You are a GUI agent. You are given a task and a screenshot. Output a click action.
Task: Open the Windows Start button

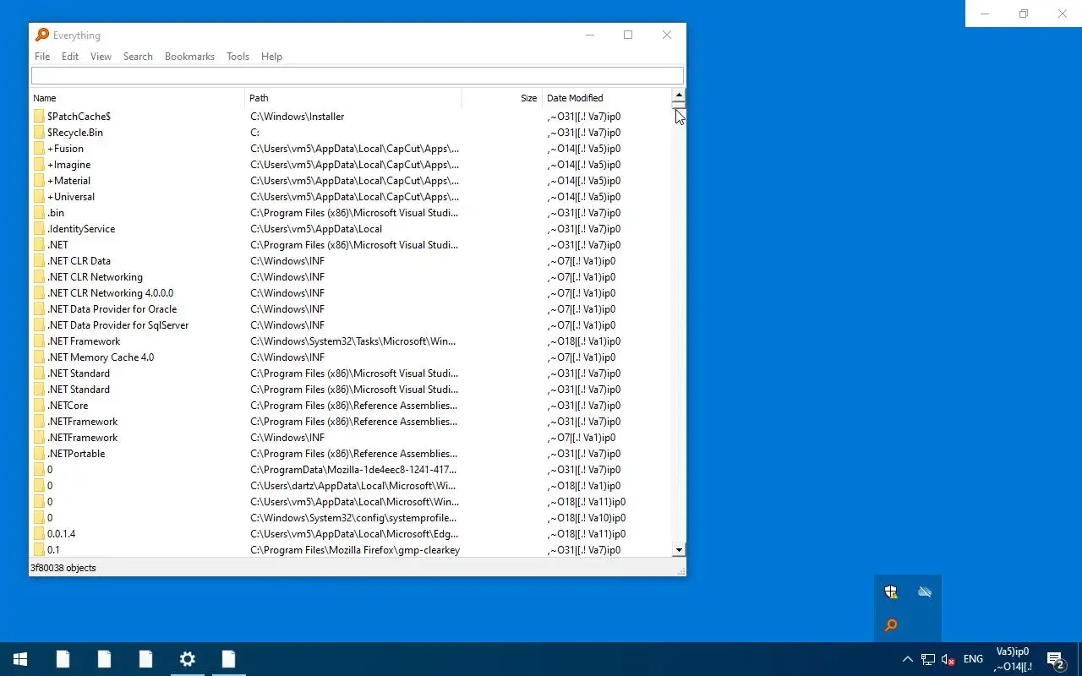point(20,659)
